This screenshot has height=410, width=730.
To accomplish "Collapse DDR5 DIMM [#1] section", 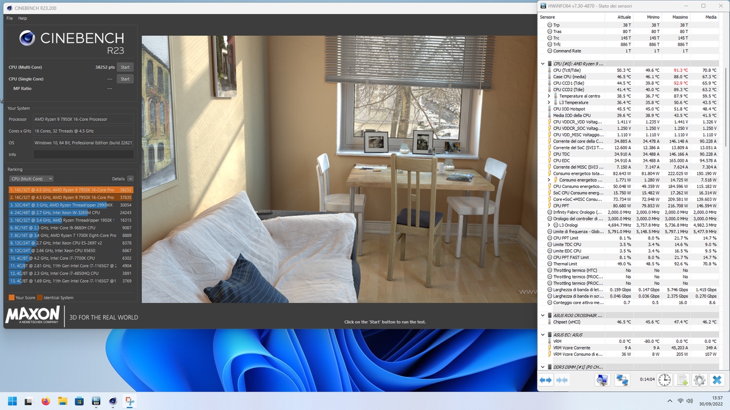I will click(543, 367).
